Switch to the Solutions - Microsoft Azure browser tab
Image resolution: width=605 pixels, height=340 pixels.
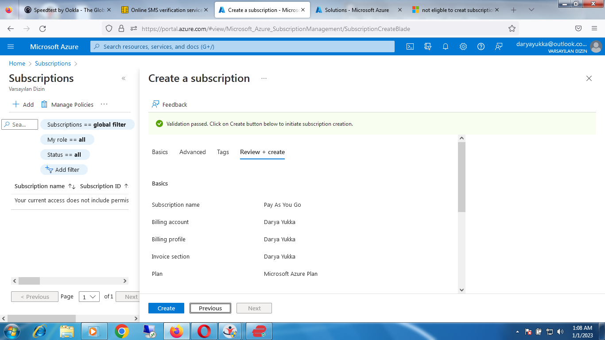(x=358, y=10)
